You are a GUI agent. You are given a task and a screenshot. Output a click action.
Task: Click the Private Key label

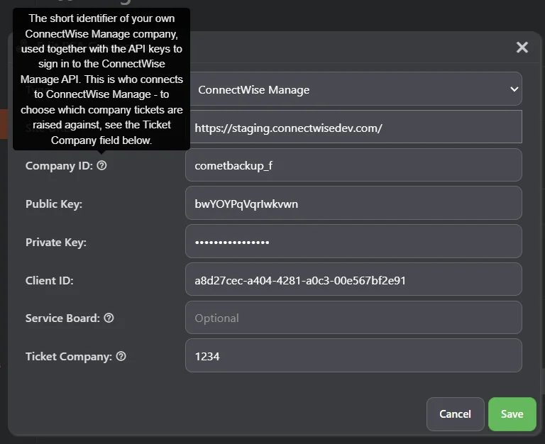(56, 242)
